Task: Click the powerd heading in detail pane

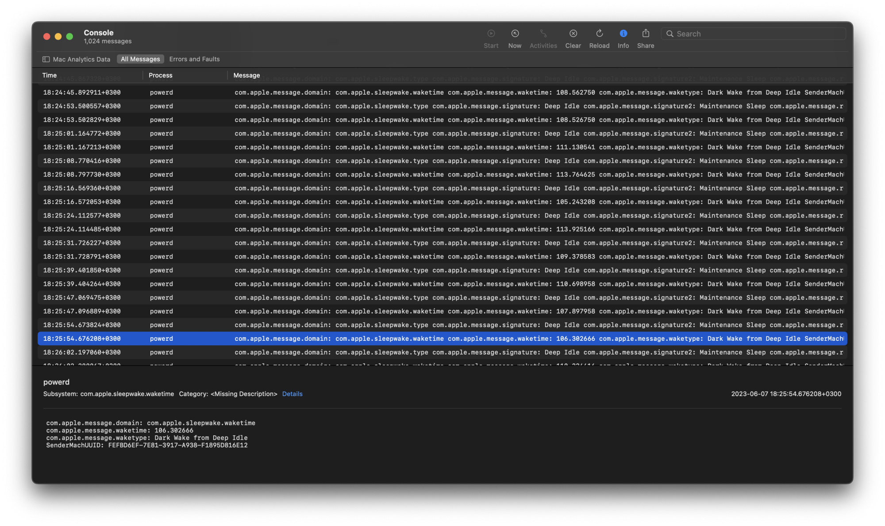Action: pos(56,382)
